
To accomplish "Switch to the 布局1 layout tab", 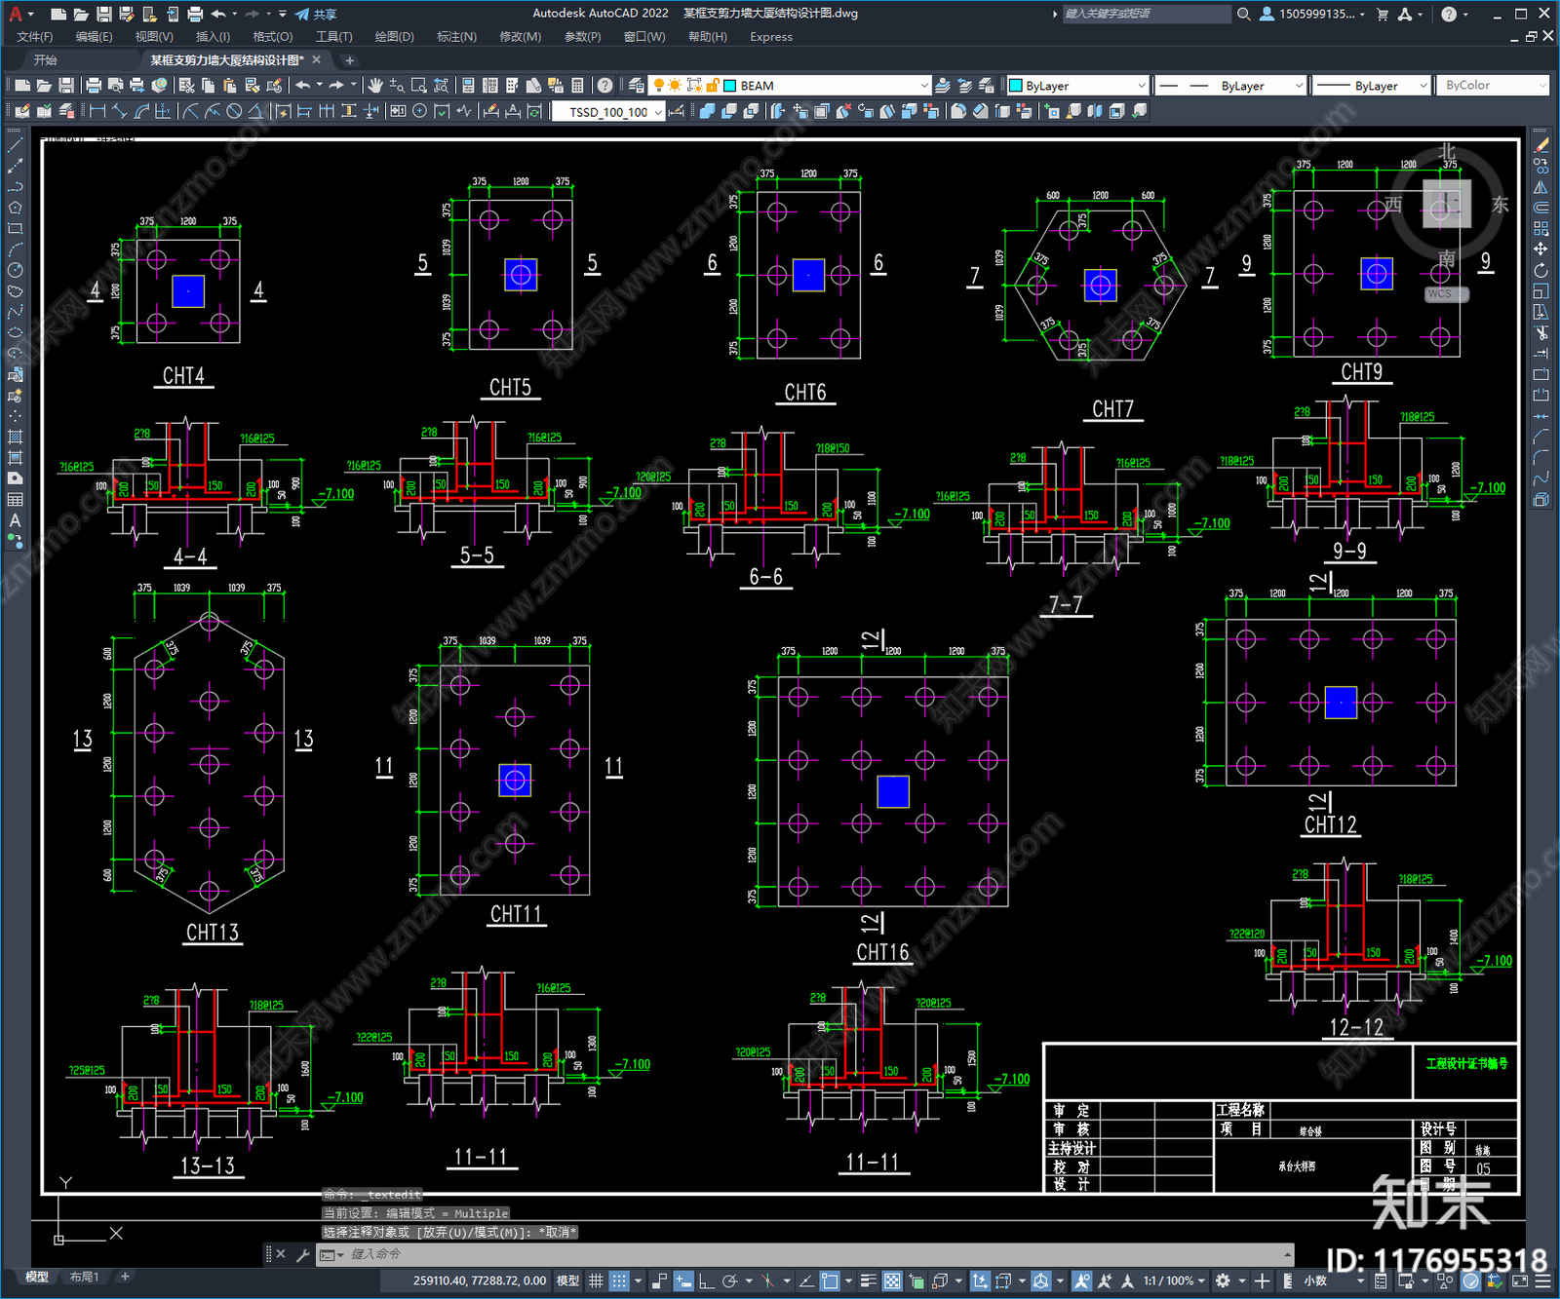I will click(85, 1277).
